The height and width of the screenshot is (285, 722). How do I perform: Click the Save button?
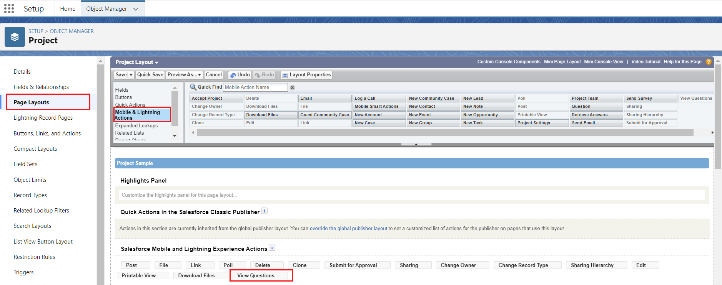(121, 75)
